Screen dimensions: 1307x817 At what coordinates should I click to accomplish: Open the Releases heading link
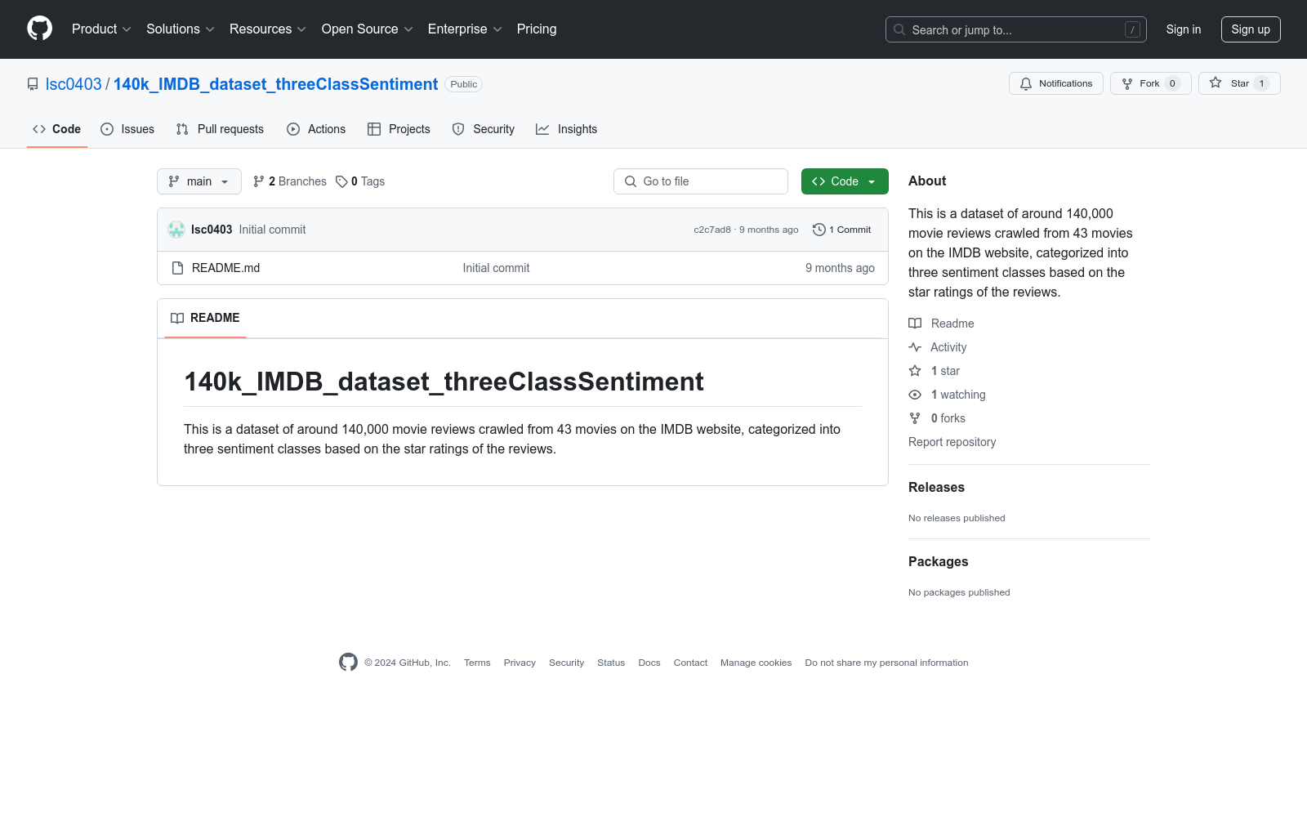[x=936, y=487]
